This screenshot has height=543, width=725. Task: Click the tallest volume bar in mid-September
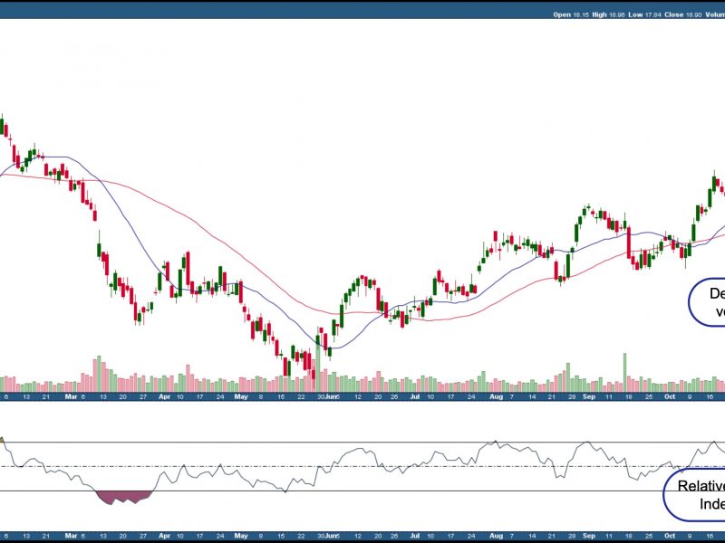click(625, 373)
